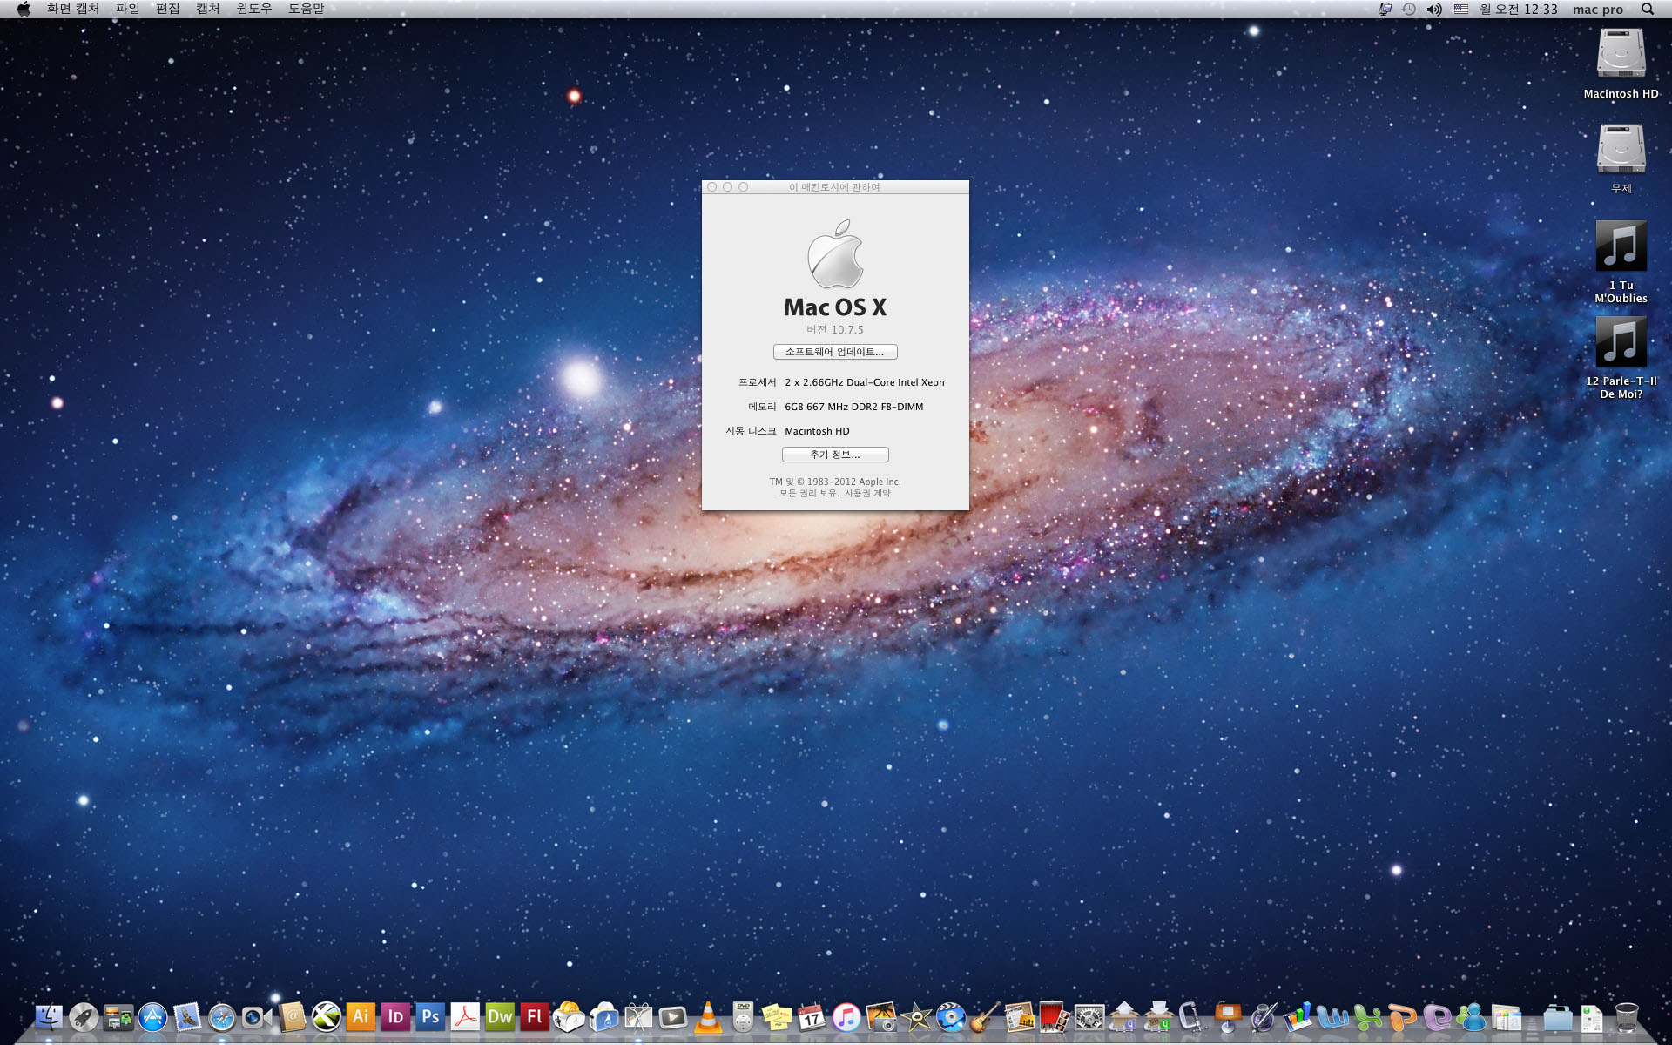Image resolution: width=1672 pixels, height=1045 pixels.
Task: Open the 캡처 menu in menu bar
Action: (x=207, y=9)
